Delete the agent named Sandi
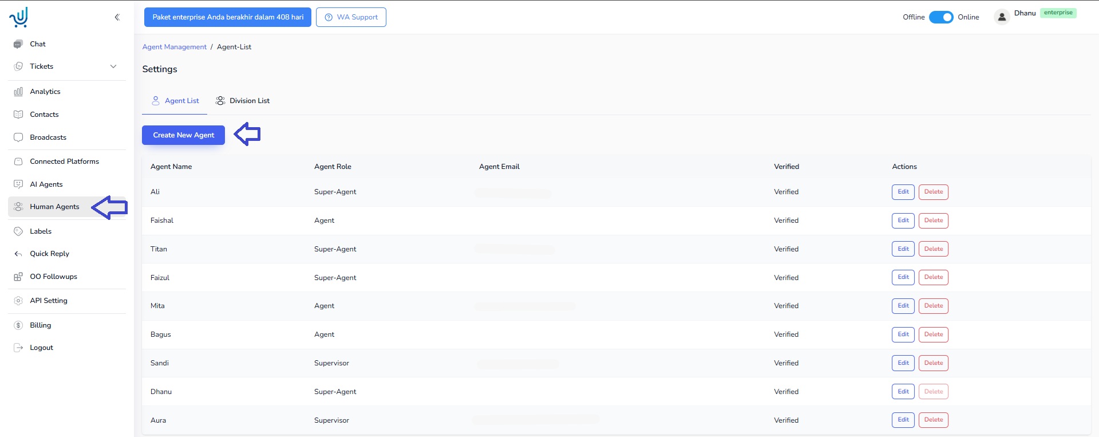The width and height of the screenshot is (1099, 437). pyautogui.click(x=933, y=363)
